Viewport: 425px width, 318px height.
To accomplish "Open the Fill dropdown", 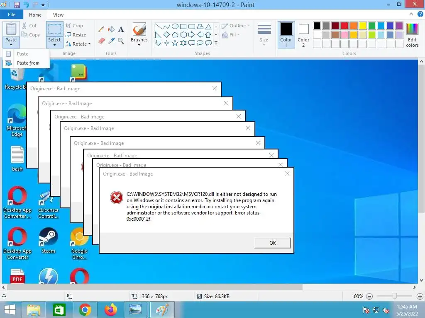I will click(231, 35).
